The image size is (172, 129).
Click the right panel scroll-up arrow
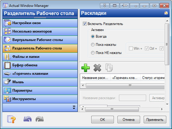(167, 20)
